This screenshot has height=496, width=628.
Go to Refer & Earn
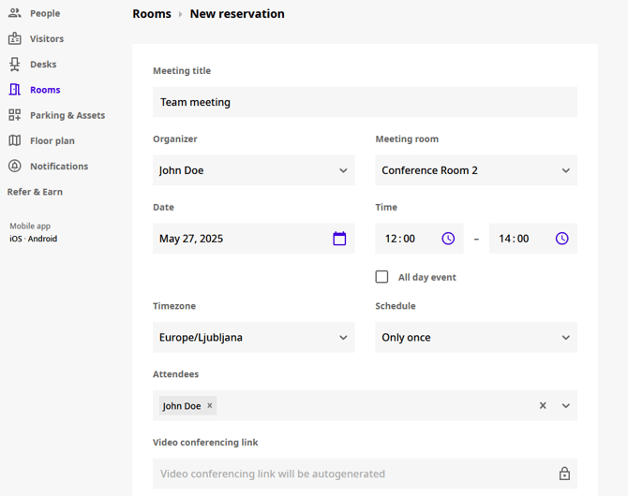pos(35,192)
